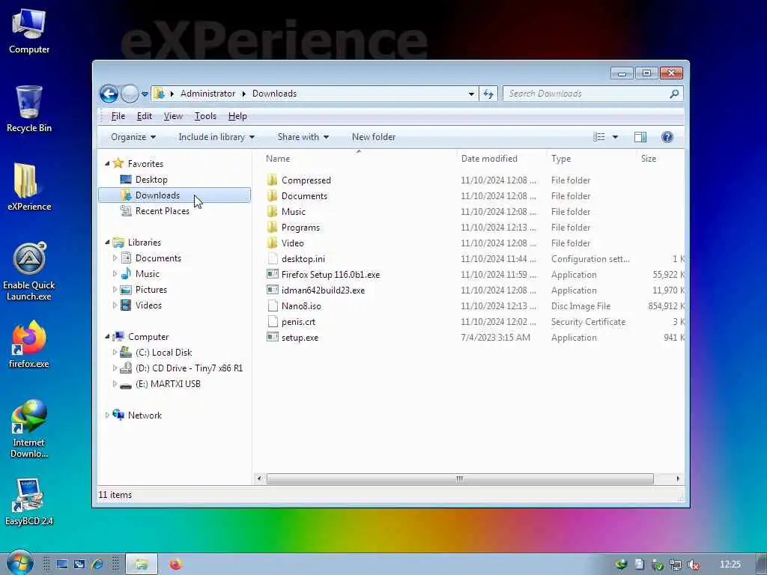Select the Programs folder
This screenshot has width=767, height=575.
pyautogui.click(x=300, y=228)
